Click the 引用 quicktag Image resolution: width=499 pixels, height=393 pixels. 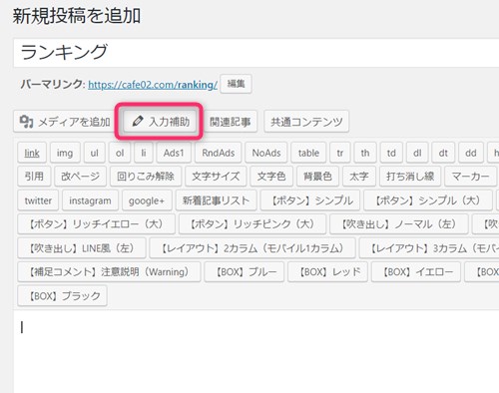coord(34,177)
